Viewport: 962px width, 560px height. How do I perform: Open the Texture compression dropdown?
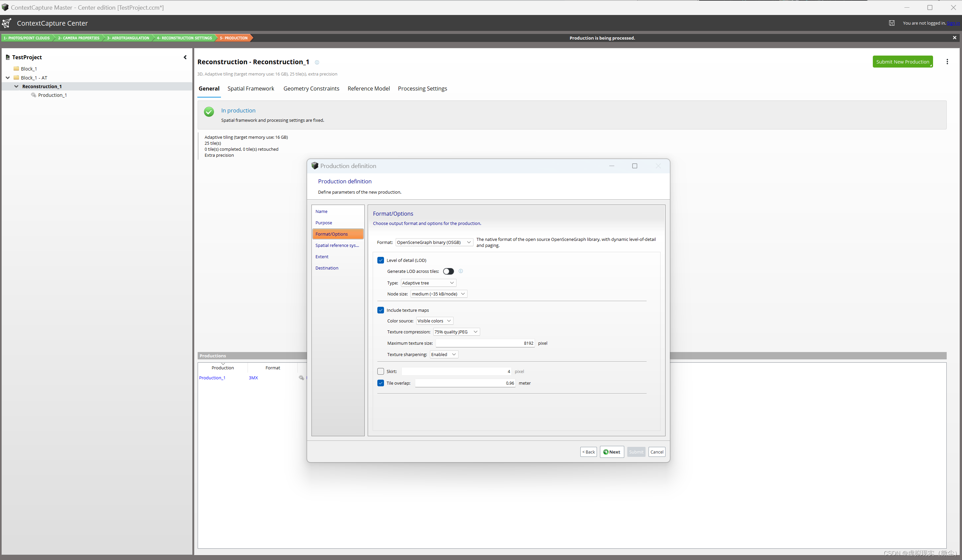(456, 332)
